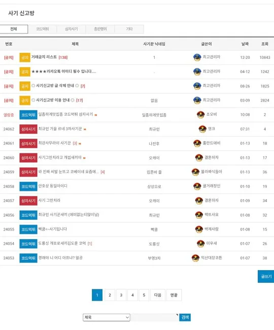
Task: Open post 빡콩<--사기입니다
Action: click(x=53, y=229)
